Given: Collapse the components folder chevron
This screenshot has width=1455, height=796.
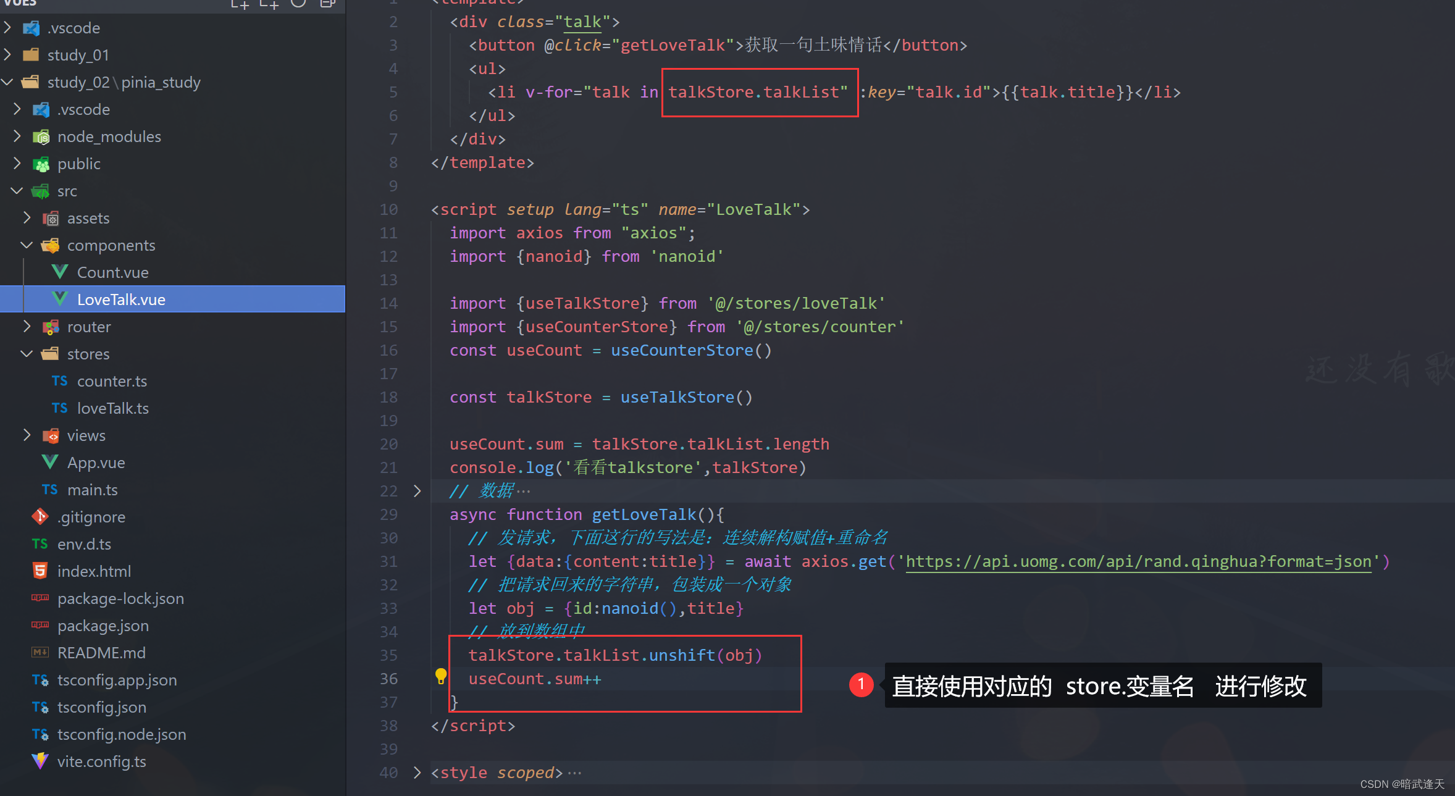Looking at the screenshot, I should (27, 245).
